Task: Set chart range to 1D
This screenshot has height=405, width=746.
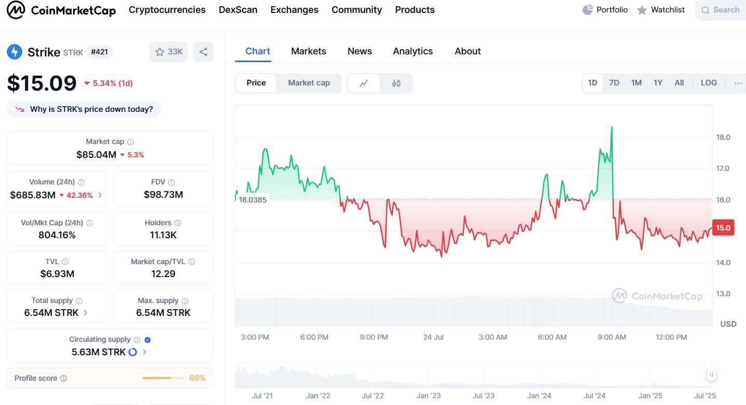Action: click(592, 83)
